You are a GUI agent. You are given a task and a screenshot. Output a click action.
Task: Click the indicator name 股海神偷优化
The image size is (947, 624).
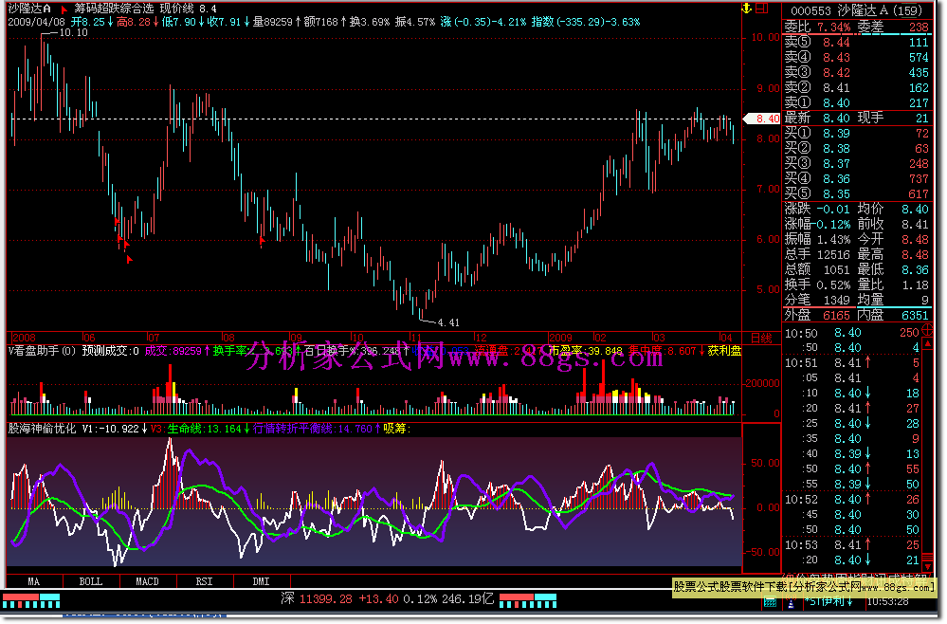43,429
